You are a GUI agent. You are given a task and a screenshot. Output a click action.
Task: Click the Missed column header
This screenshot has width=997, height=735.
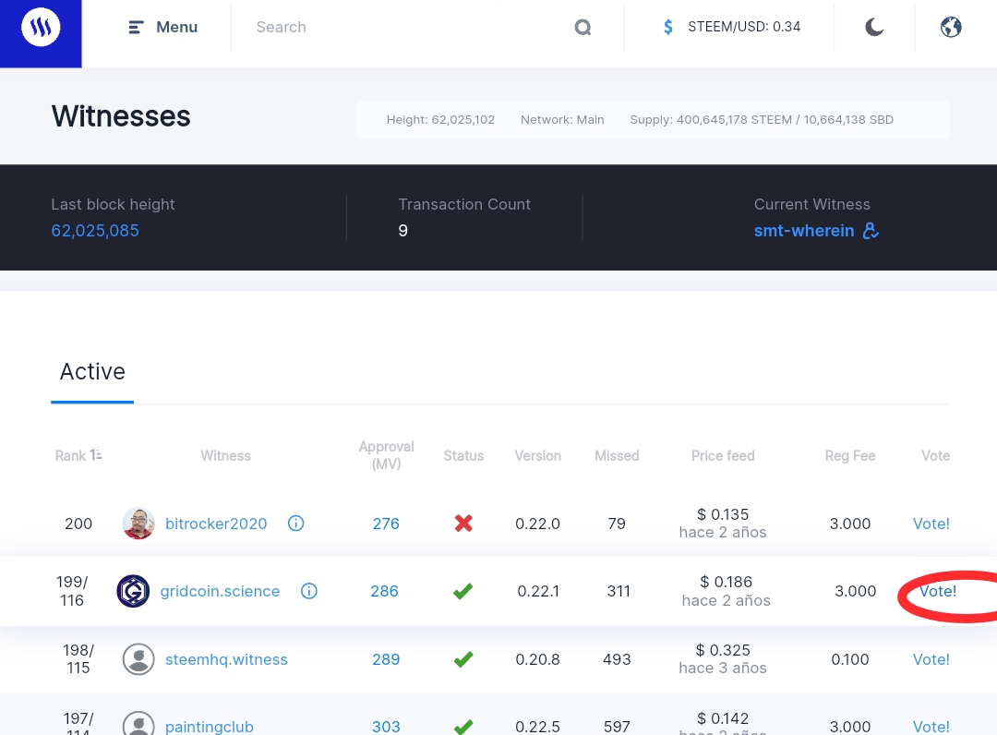click(x=617, y=455)
